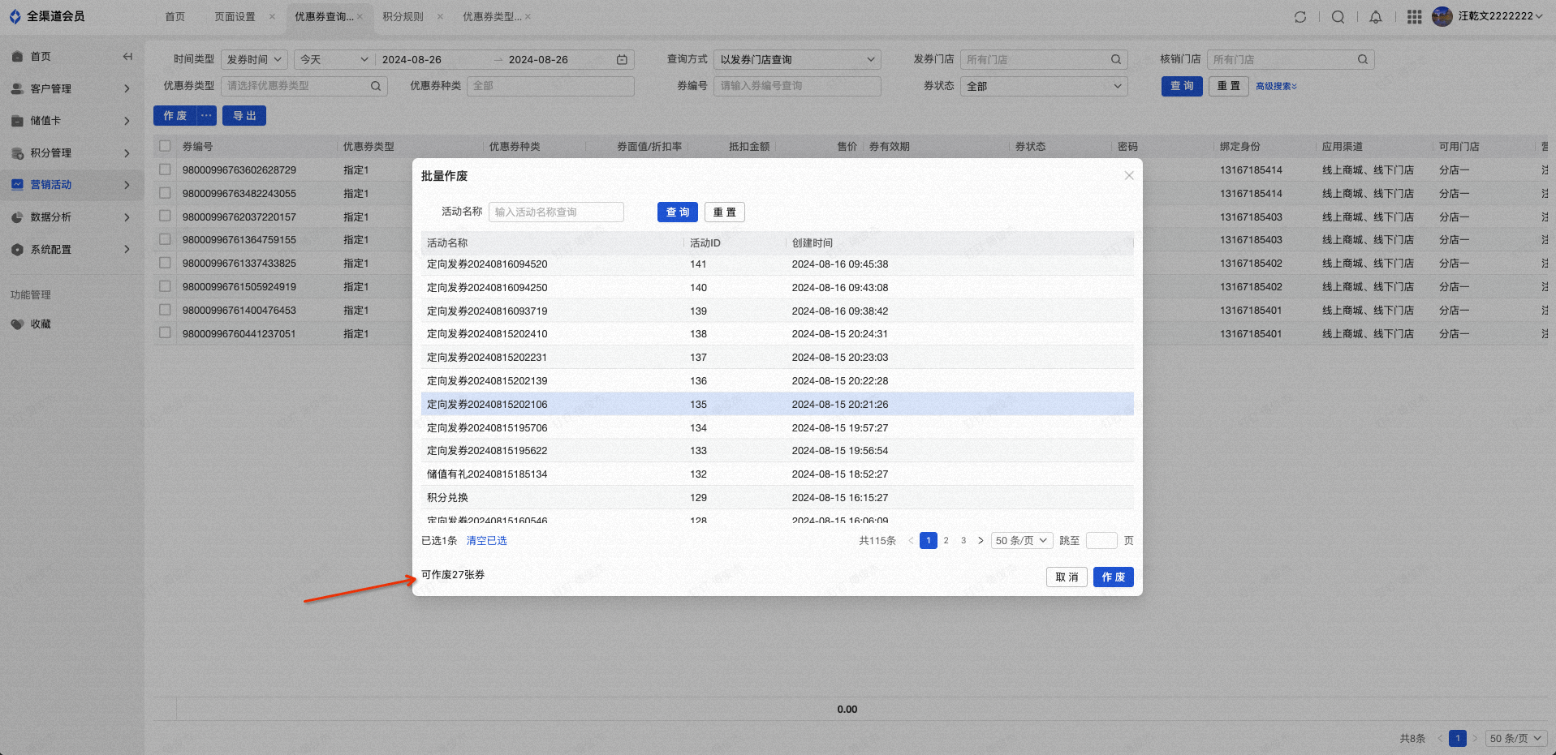The image size is (1556, 755).
Task: Switch to the 页面设置 tab
Action: tap(235, 17)
